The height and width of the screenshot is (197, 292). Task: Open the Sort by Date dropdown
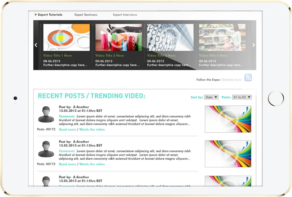click(x=211, y=97)
